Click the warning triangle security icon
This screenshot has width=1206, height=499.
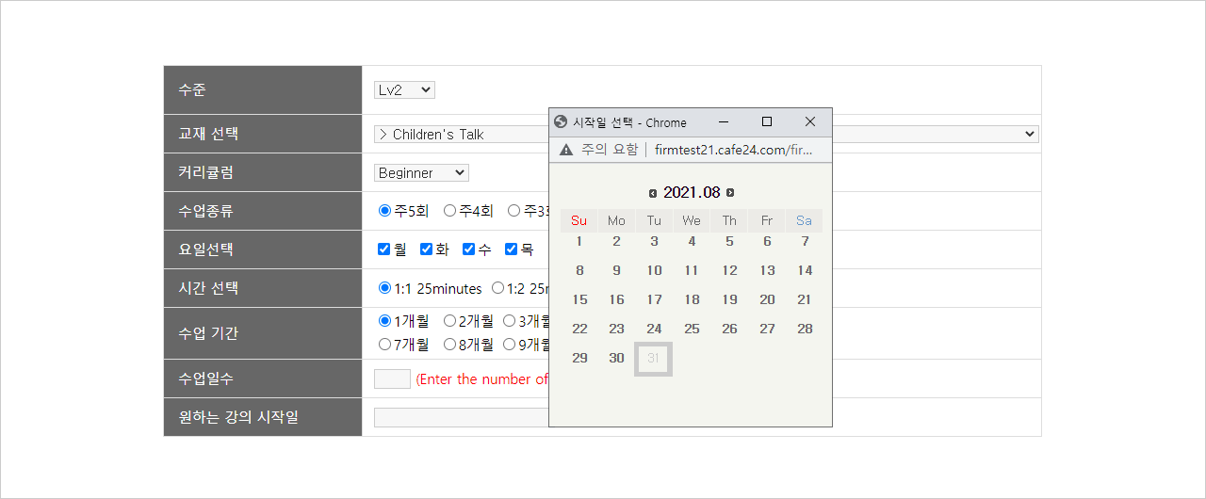pyautogui.click(x=565, y=150)
